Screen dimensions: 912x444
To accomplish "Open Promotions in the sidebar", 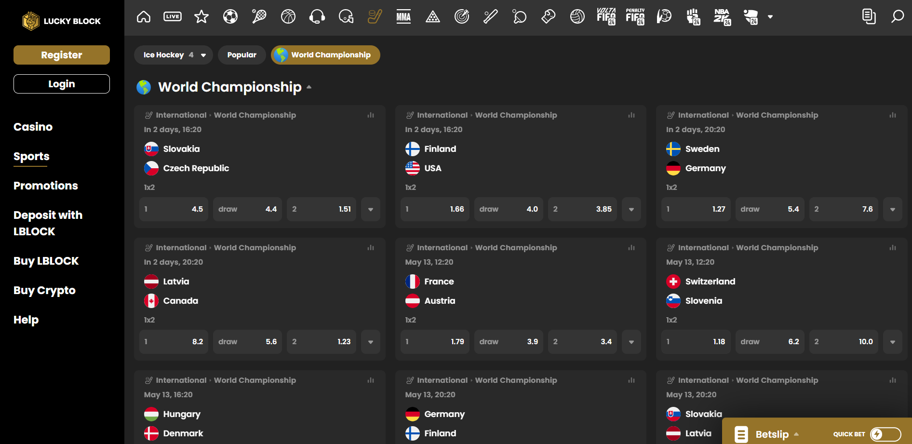I will pyautogui.click(x=46, y=186).
